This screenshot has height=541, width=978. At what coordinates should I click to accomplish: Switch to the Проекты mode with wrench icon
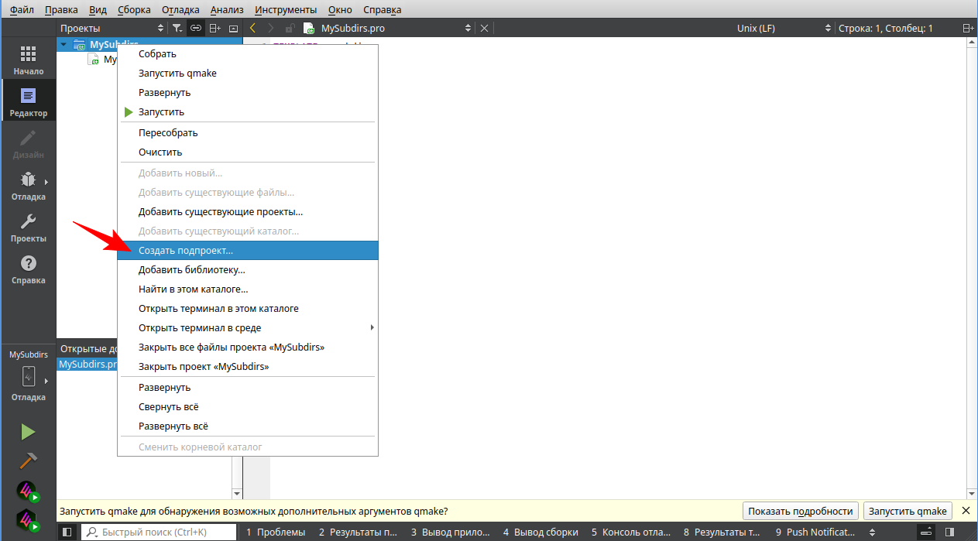pyautogui.click(x=28, y=227)
